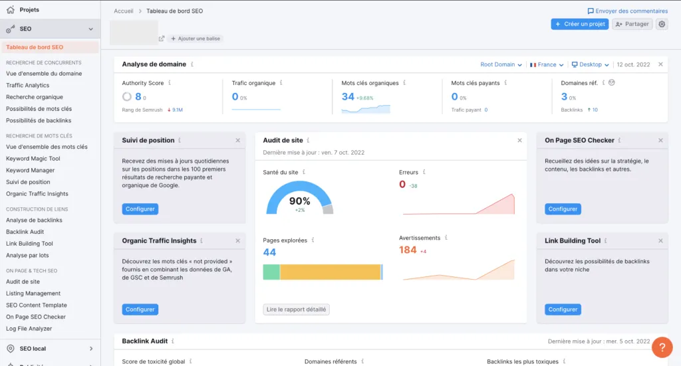Close the On Page SEO Checker widget
The height and width of the screenshot is (366, 681).
click(660, 141)
